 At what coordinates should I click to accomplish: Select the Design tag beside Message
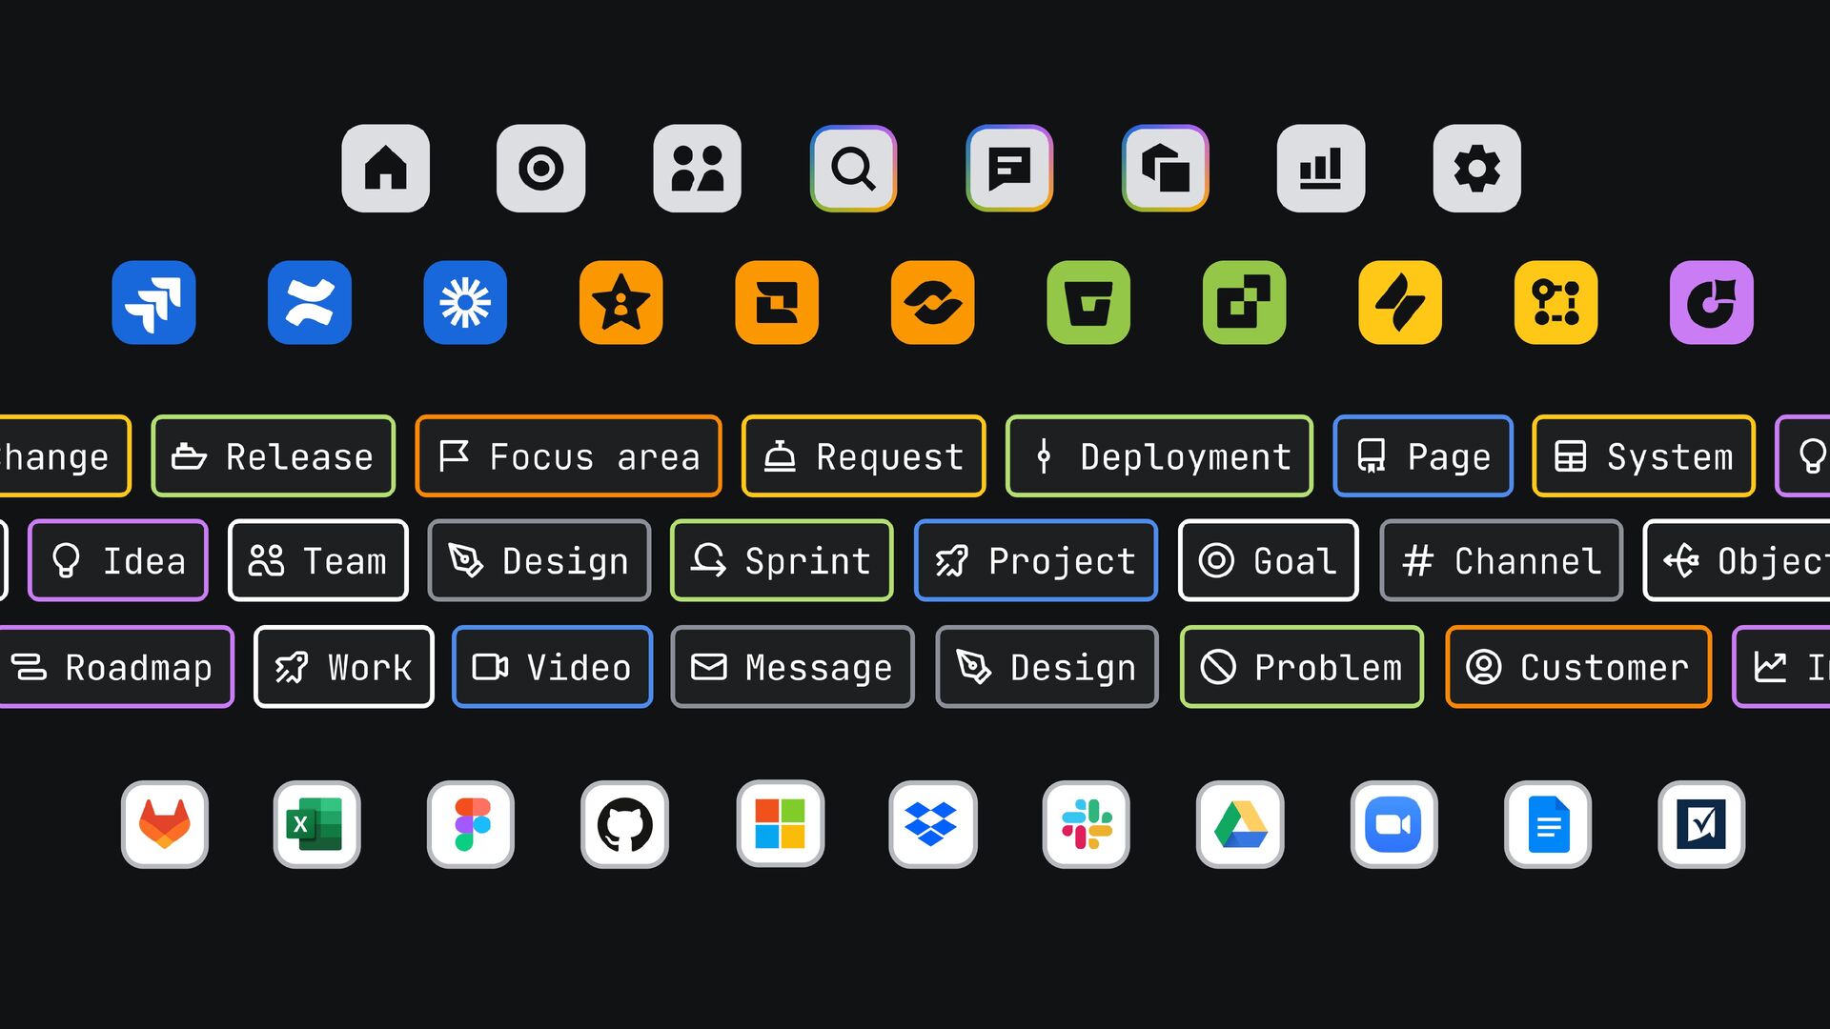click(1047, 667)
